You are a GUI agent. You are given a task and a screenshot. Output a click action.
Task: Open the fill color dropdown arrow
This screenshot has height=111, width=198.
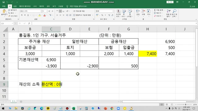coord(42,15)
